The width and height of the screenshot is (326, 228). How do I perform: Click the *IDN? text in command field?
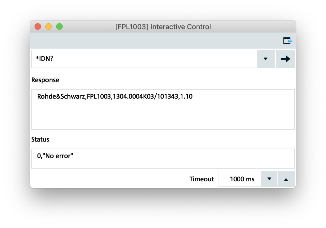point(45,59)
